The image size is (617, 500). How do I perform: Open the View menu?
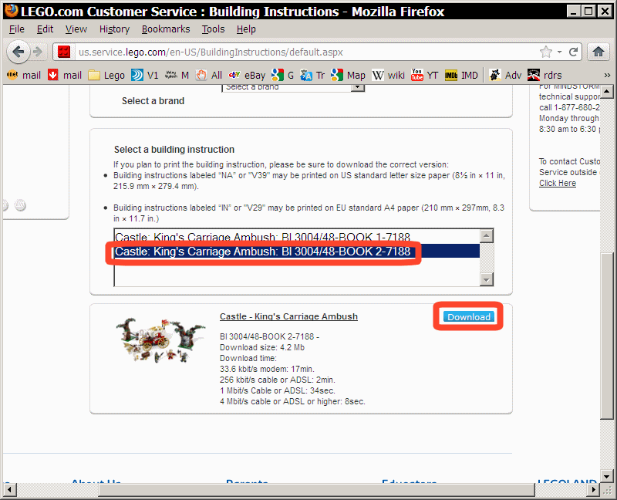[76, 29]
